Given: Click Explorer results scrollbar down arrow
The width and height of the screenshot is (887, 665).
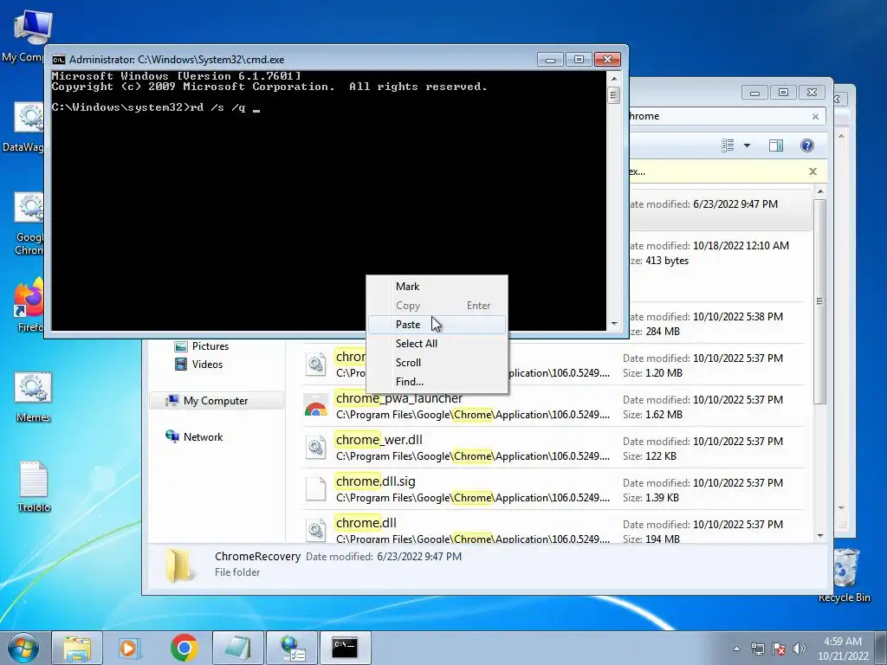Looking at the screenshot, I should pyautogui.click(x=820, y=535).
